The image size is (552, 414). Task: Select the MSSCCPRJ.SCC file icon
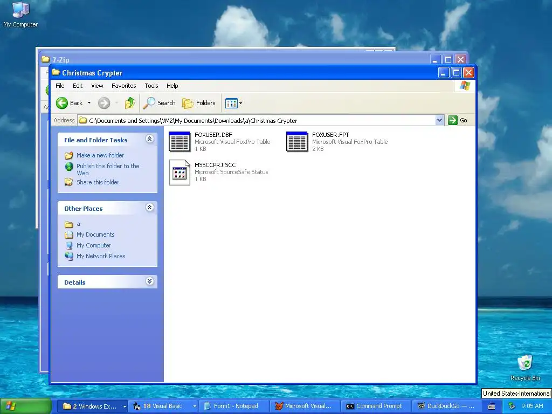click(x=180, y=172)
